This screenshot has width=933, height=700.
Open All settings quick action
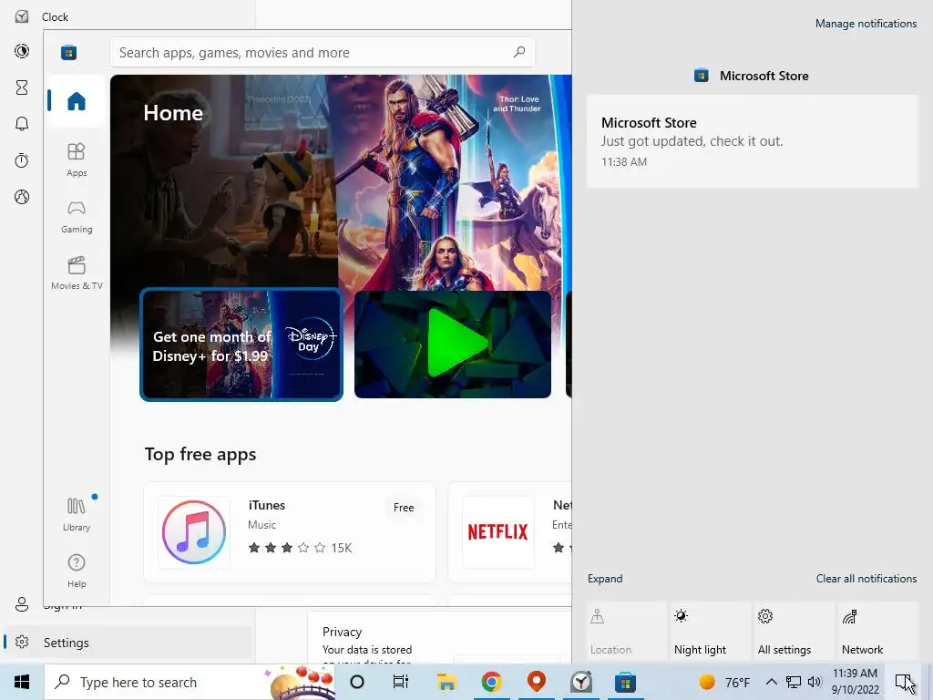click(795, 632)
